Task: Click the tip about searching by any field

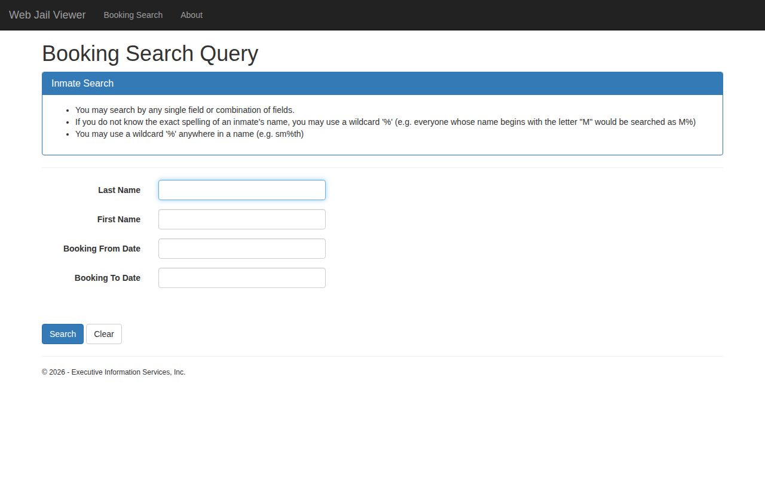Action: [x=185, y=110]
